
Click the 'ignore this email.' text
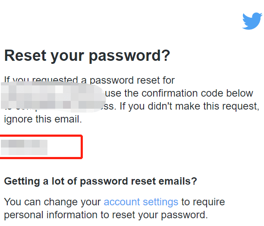coord(43,119)
